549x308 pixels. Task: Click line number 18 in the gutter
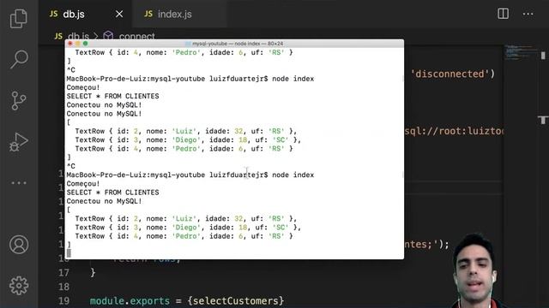point(63,287)
